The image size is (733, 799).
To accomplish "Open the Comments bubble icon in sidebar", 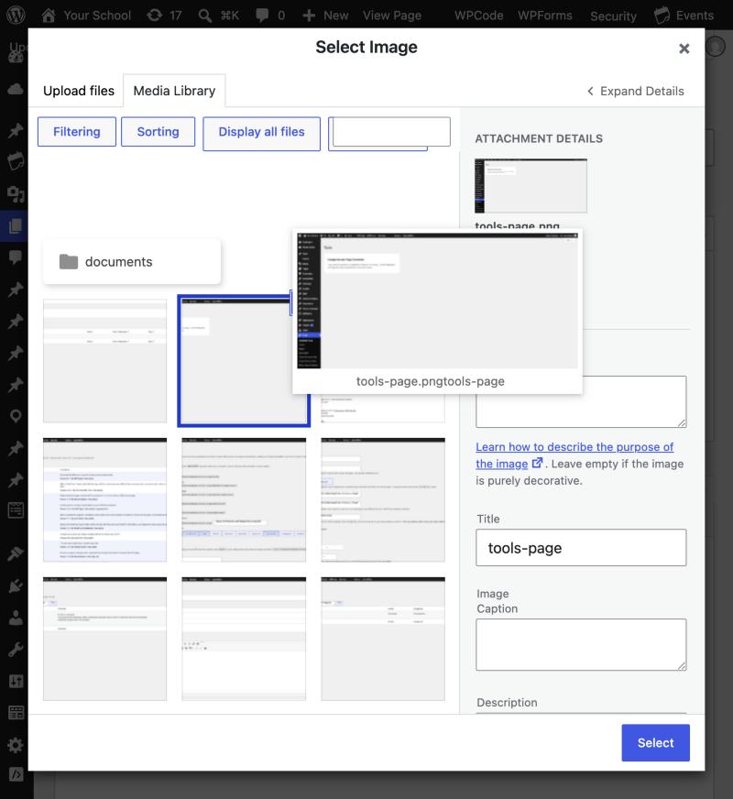I will [16, 257].
